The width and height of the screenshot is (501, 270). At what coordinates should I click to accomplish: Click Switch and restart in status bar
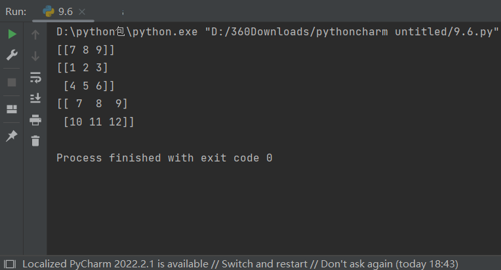264,264
